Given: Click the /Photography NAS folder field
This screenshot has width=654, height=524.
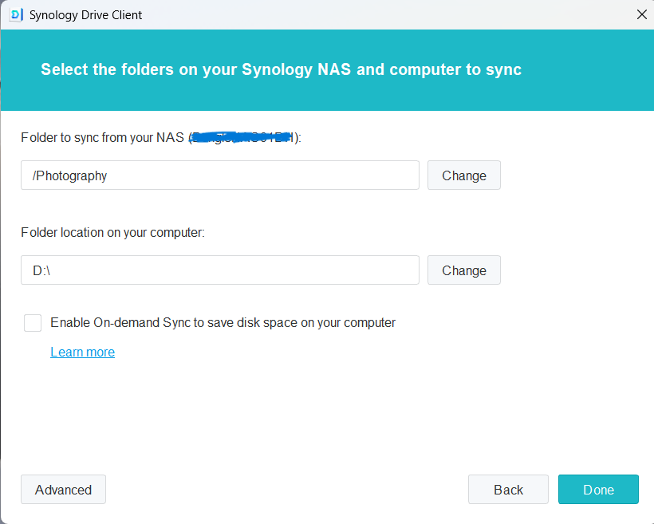Looking at the screenshot, I should pos(219,175).
